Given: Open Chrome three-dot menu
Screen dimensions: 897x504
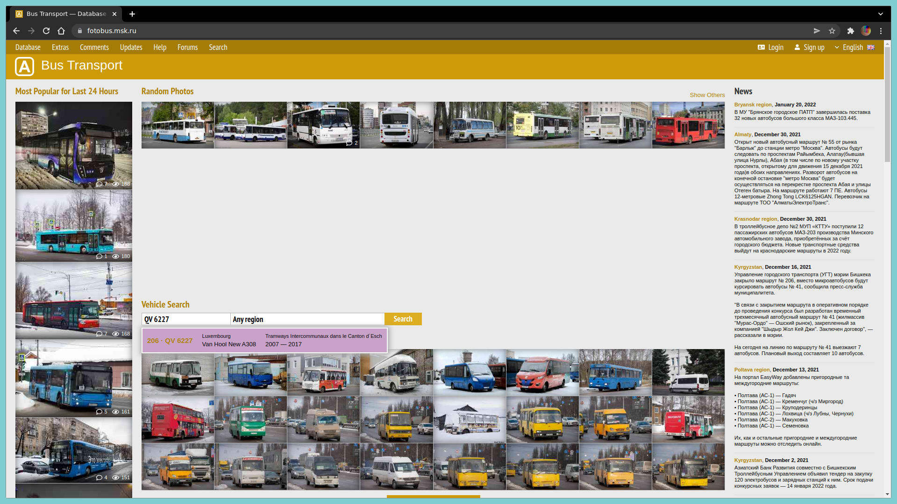Looking at the screenshot, I should (x=881, y=31).
